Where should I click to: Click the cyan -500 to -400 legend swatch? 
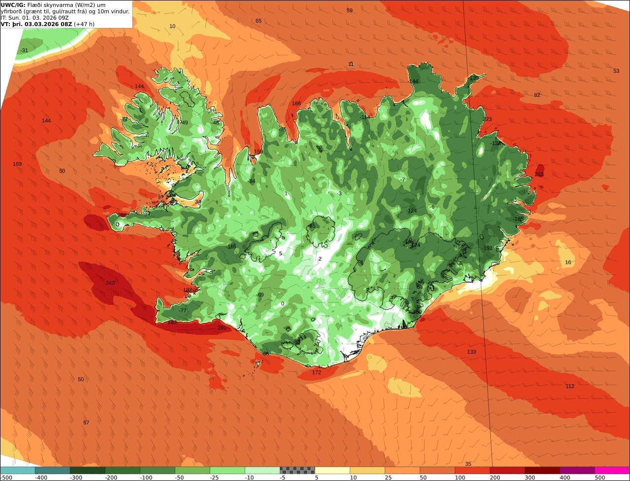point(17,470)
